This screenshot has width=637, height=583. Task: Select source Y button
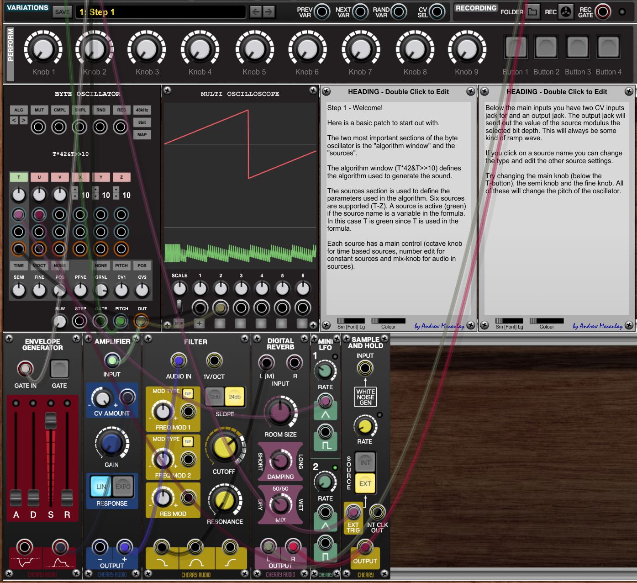coord(101,177)
